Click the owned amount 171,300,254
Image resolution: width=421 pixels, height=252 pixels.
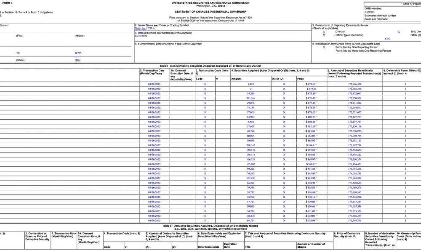click(x=354, y=159)
